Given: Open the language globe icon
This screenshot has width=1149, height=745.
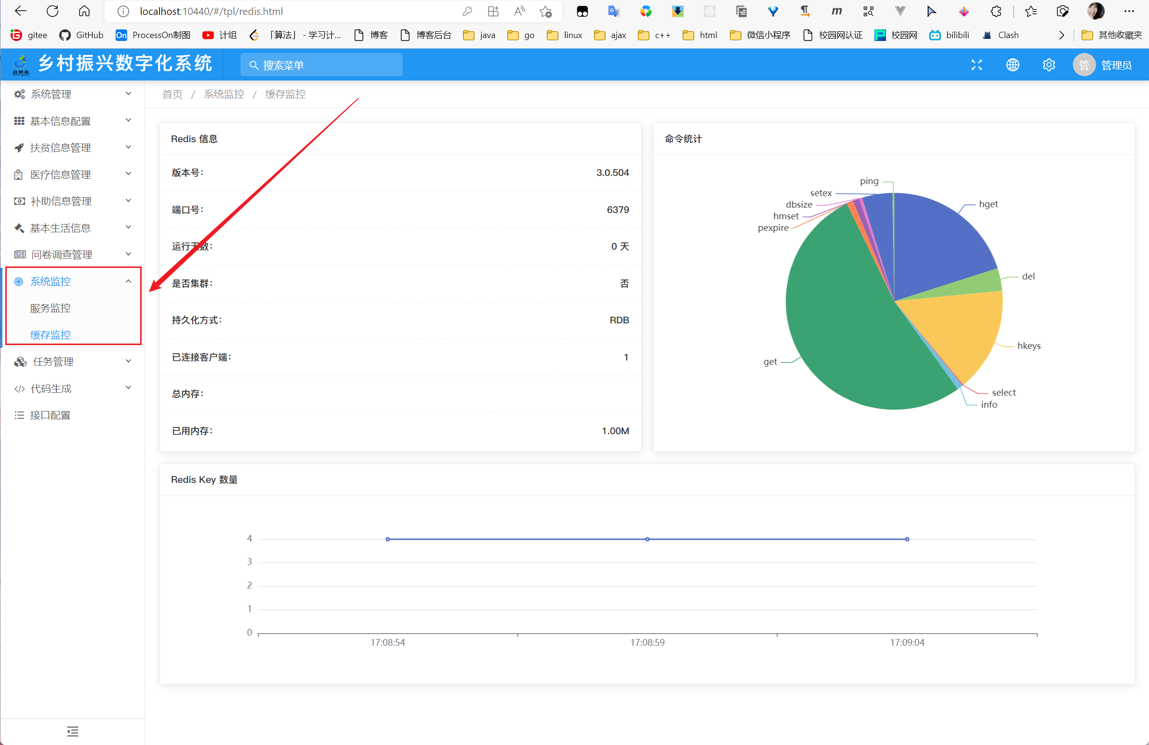Looking at the screenshot, I should [x=1012, y=65].
